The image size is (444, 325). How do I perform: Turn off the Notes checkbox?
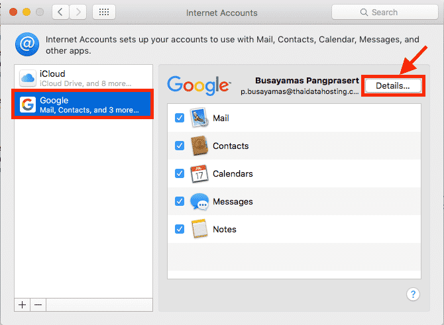tap(180, 229)
